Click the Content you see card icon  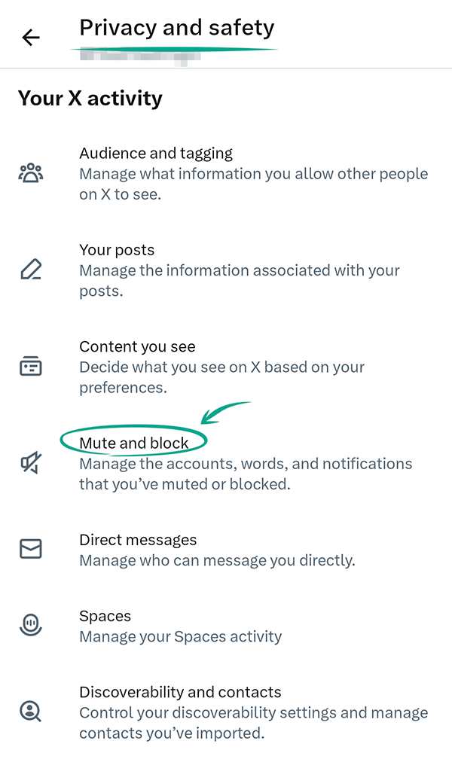tap(31, 367)
